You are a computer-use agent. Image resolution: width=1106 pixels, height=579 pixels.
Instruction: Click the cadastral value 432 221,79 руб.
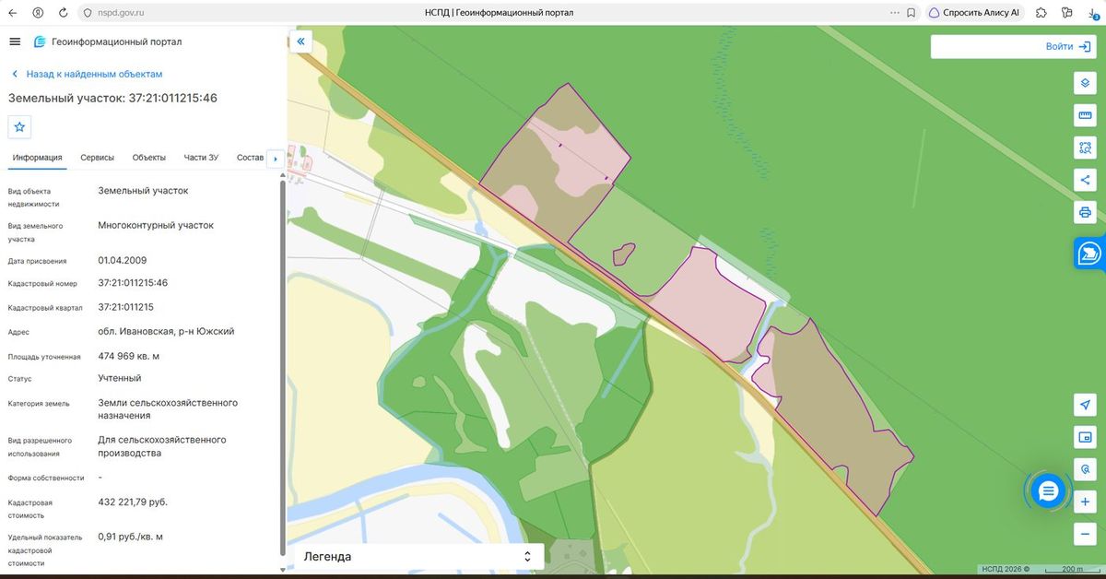click(133, 502)
